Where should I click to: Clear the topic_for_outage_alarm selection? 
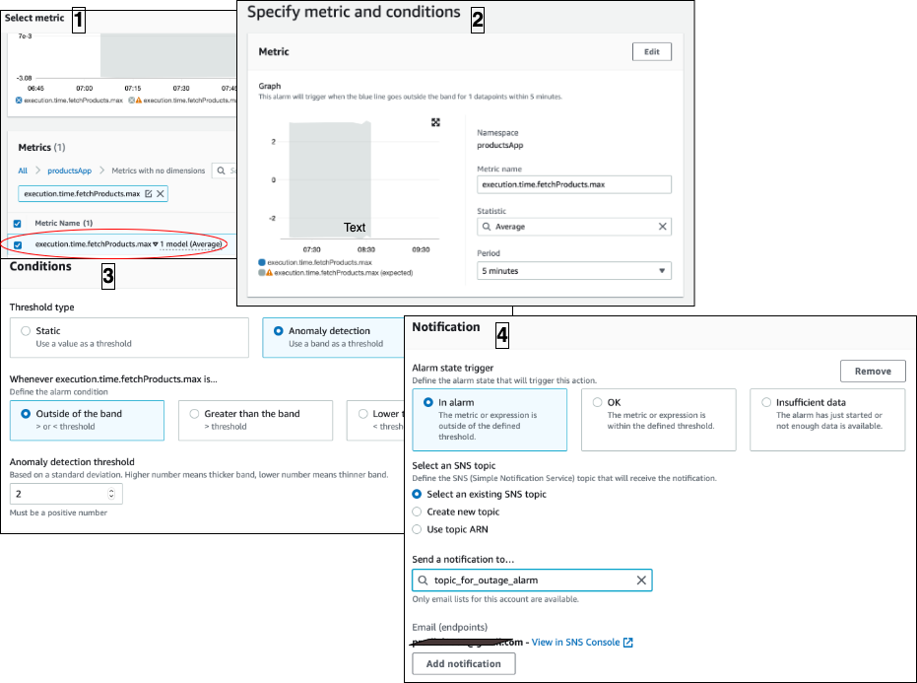coord(641,580)
